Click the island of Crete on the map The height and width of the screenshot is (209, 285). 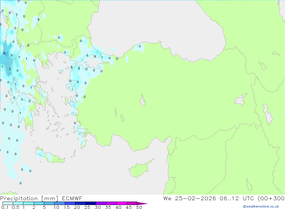[x=50, y=155]
